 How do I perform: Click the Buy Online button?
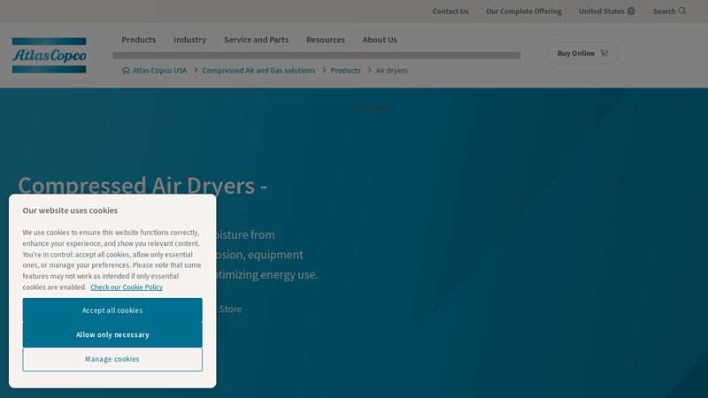[583, 53]
